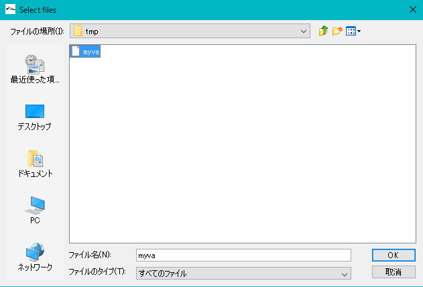423x287 pixels.
Task: Click the file name input field
Action: (243, 255)
